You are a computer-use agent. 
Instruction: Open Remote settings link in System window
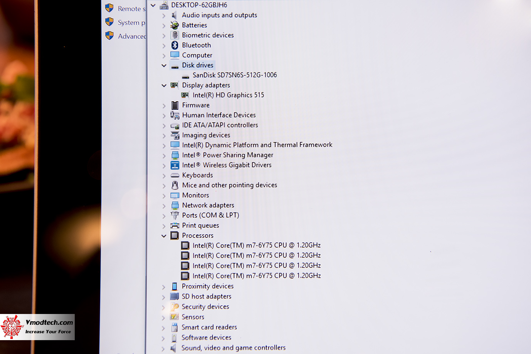(131, 8)
